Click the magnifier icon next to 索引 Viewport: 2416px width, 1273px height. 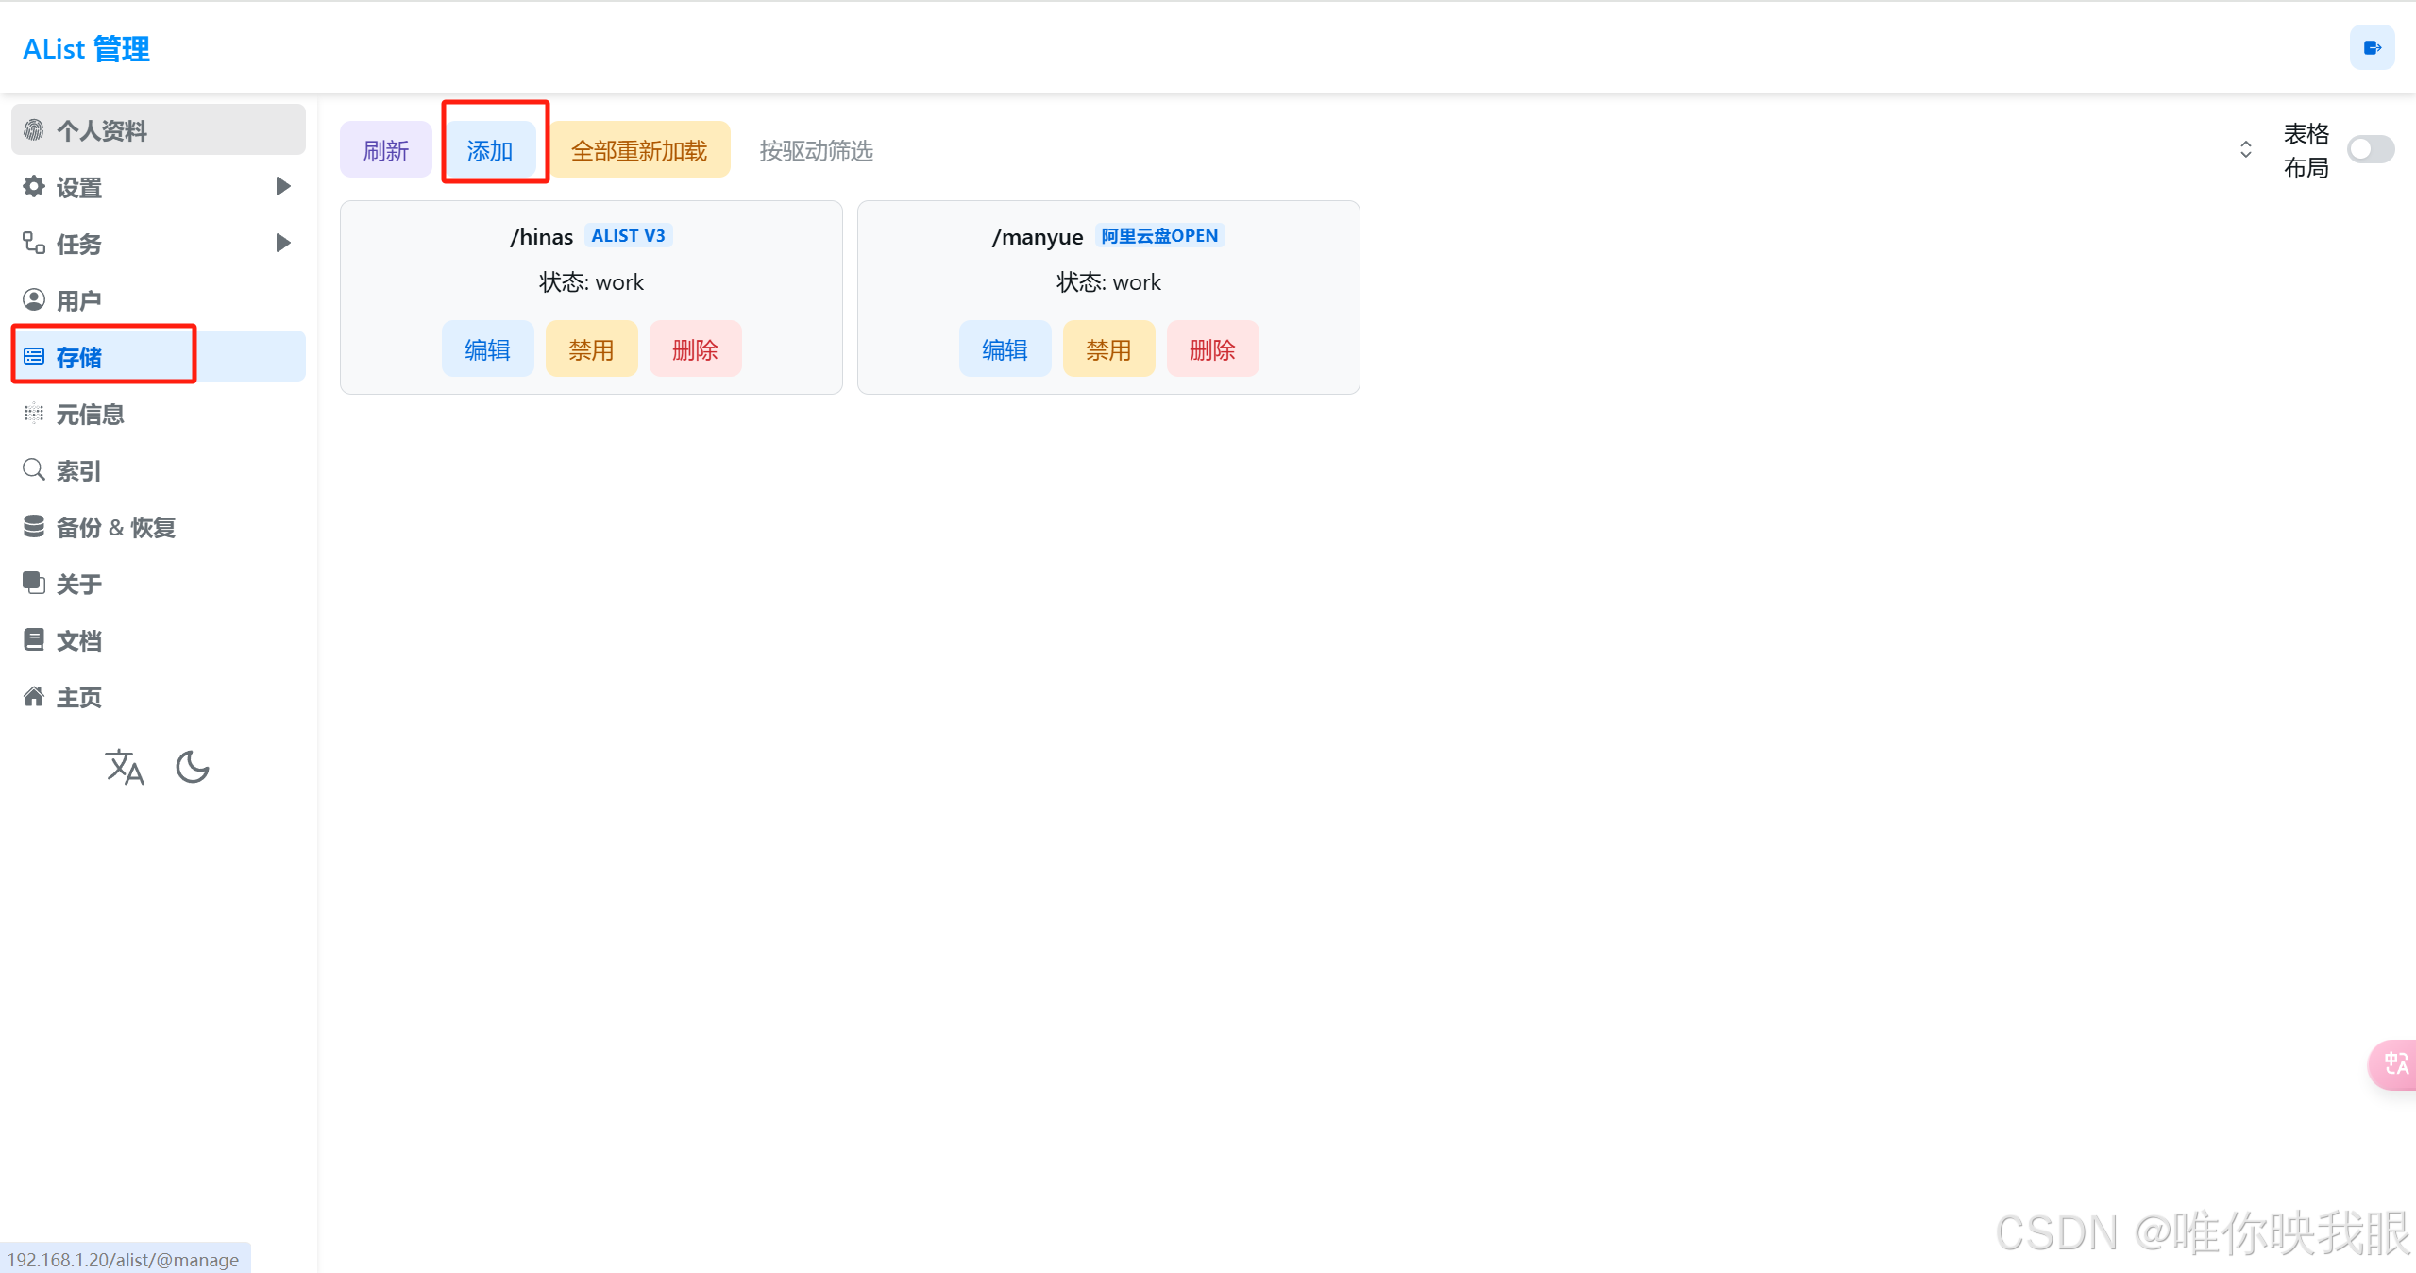click(34, 469)
